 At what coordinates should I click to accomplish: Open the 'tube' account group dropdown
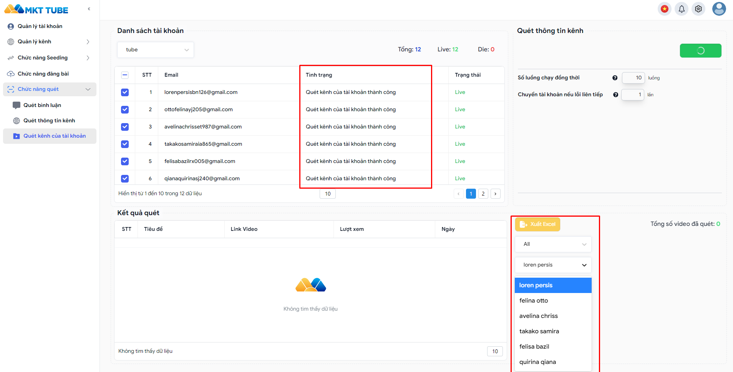tap(156, 50)
